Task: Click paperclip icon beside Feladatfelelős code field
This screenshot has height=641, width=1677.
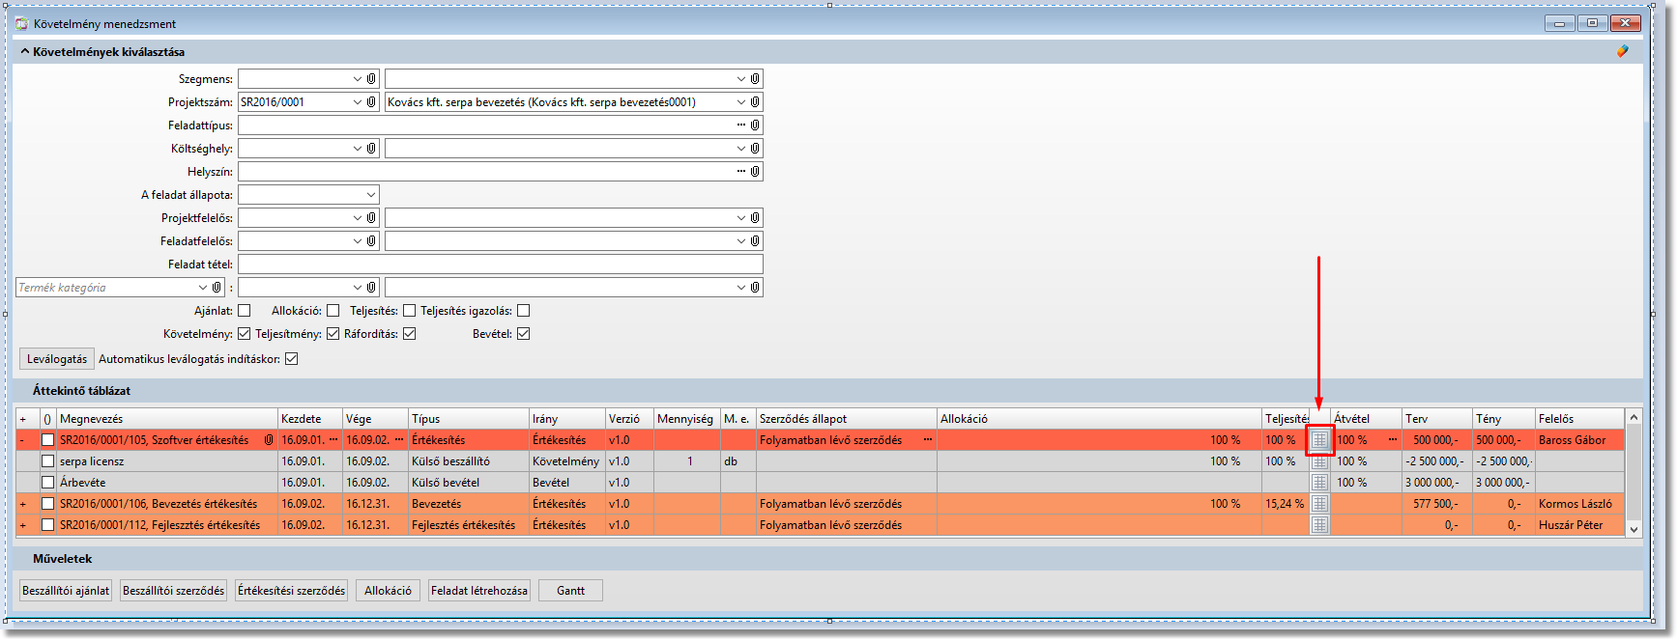Action: pyautogui.click(x=371, y=241)
